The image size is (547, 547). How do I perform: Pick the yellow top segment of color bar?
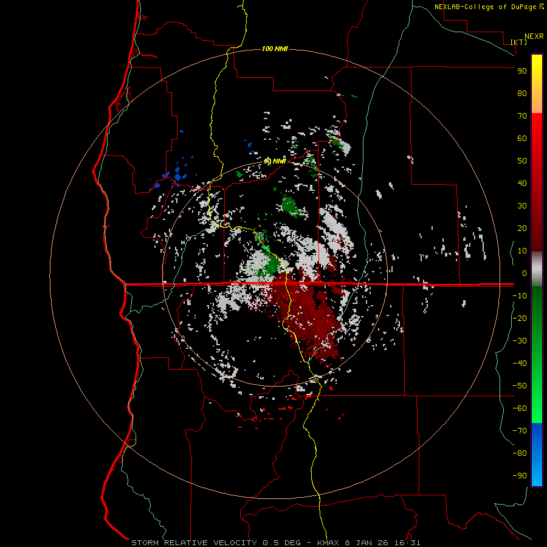tap(537, 66)
